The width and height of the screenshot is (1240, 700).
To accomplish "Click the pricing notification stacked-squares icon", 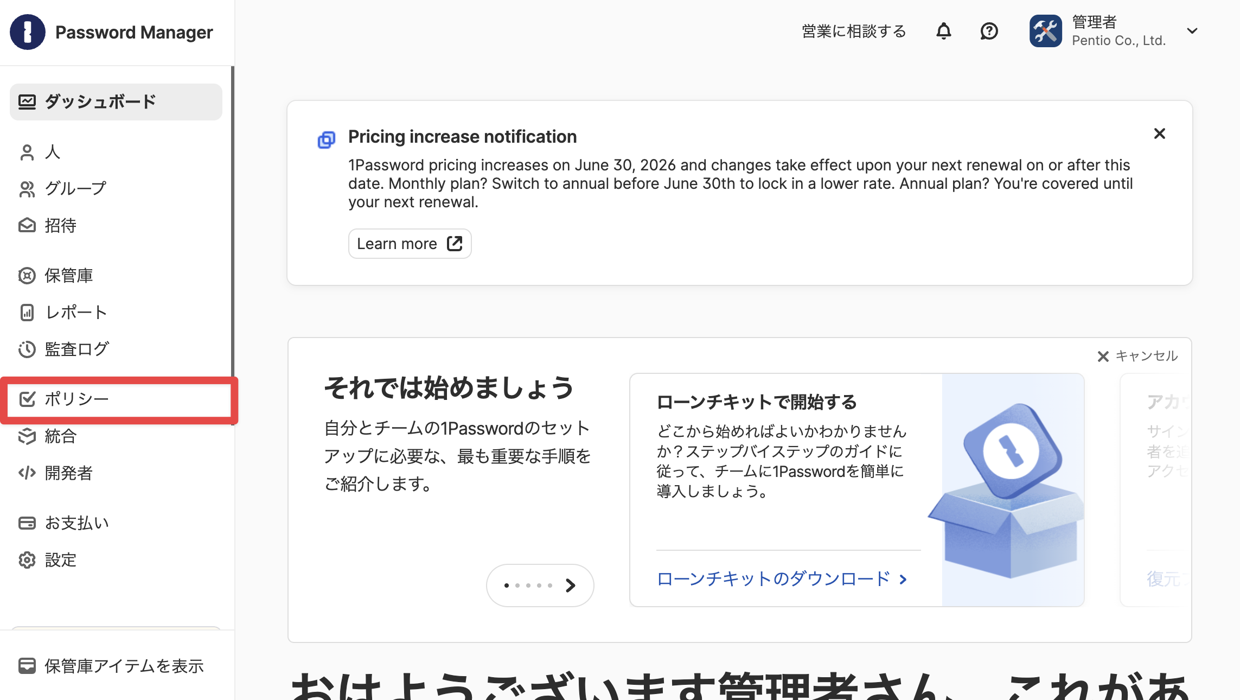I will (x=327, y=140).
